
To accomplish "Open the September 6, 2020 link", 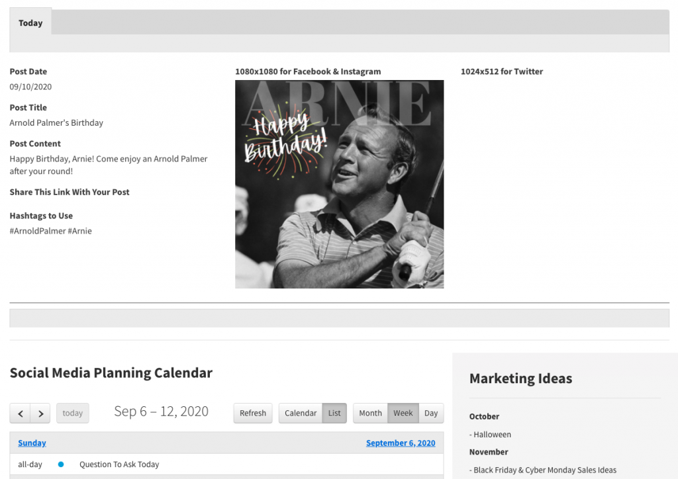I will (x=401, y=443).
